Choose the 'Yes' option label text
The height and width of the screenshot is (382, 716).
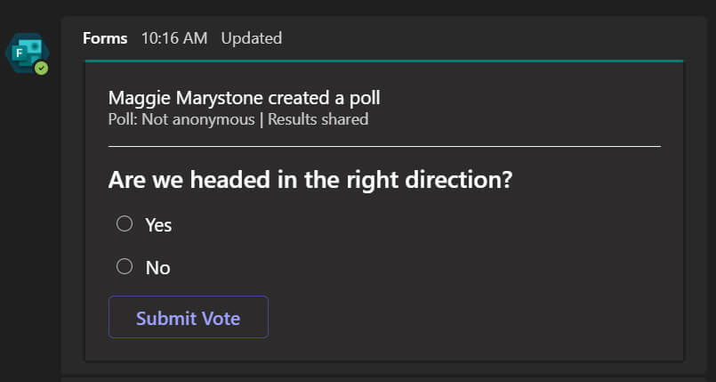pyautogui.click(x=158, y=225)
